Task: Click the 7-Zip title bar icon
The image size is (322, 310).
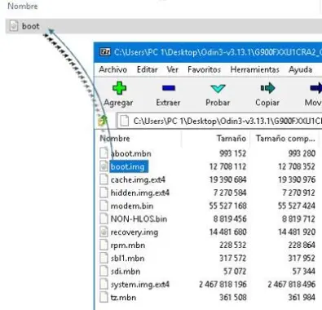Action: point(105,51)
